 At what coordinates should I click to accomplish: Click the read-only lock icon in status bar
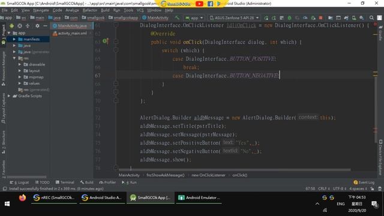(x=372, y=188)
